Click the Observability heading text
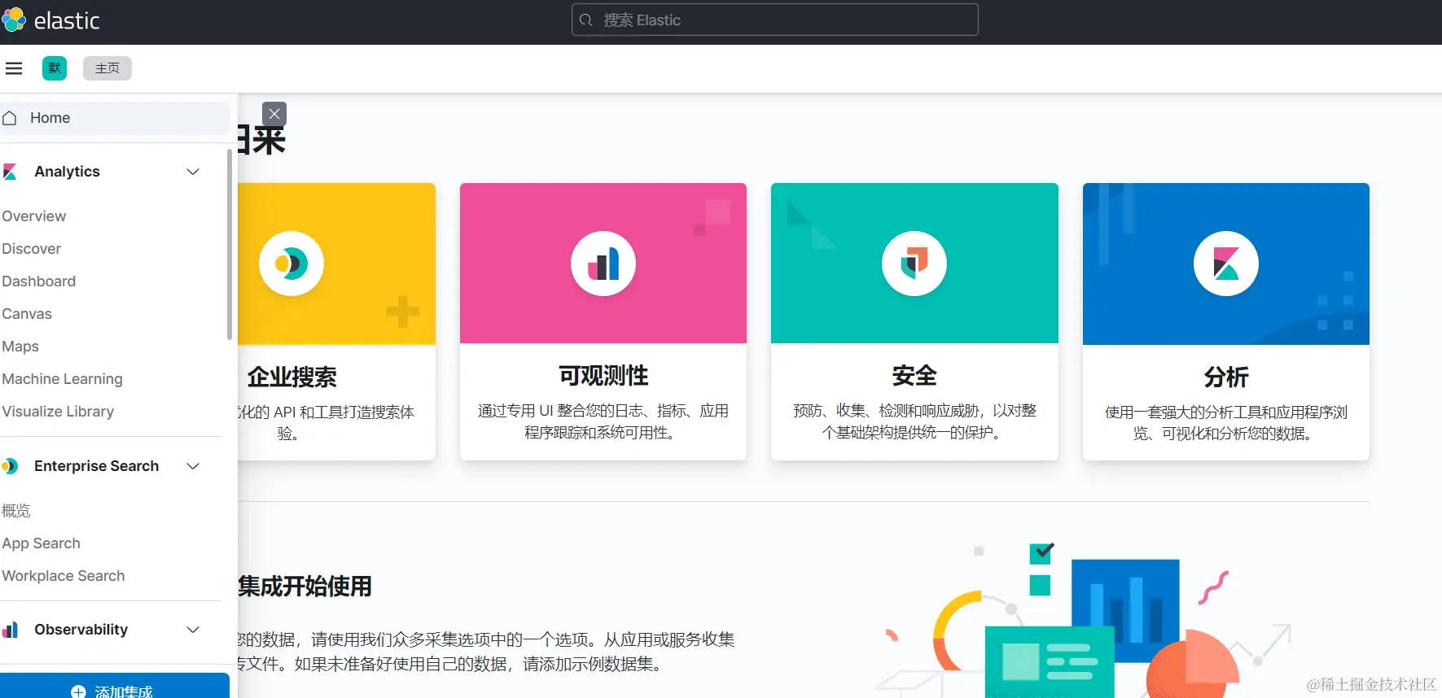 (x=81, y=630)
